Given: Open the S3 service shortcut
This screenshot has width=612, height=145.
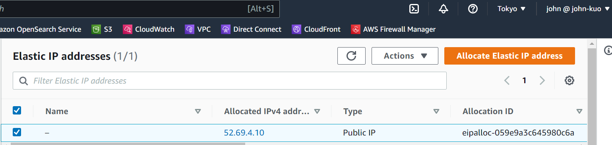Looking at the screenshot, I should 102,29.
